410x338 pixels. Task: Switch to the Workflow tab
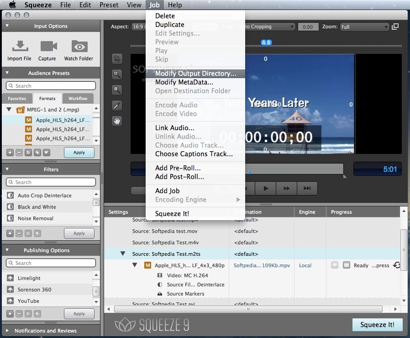pos(78,98)
